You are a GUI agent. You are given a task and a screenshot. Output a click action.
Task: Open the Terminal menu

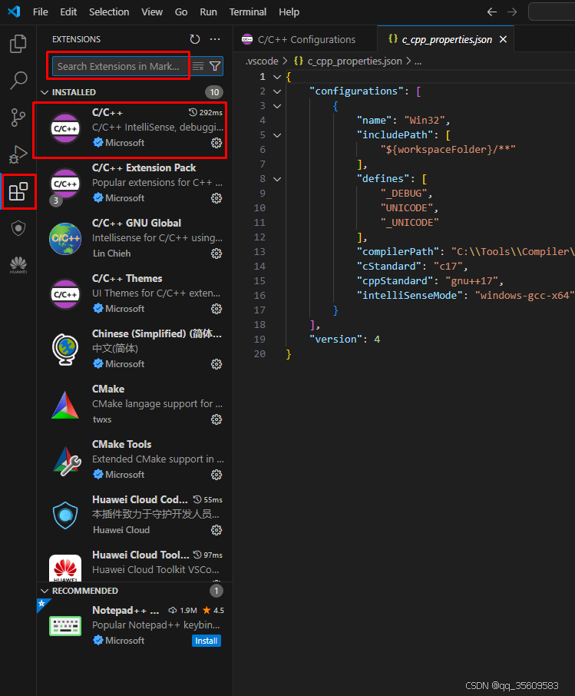click(x=247, y=12)
